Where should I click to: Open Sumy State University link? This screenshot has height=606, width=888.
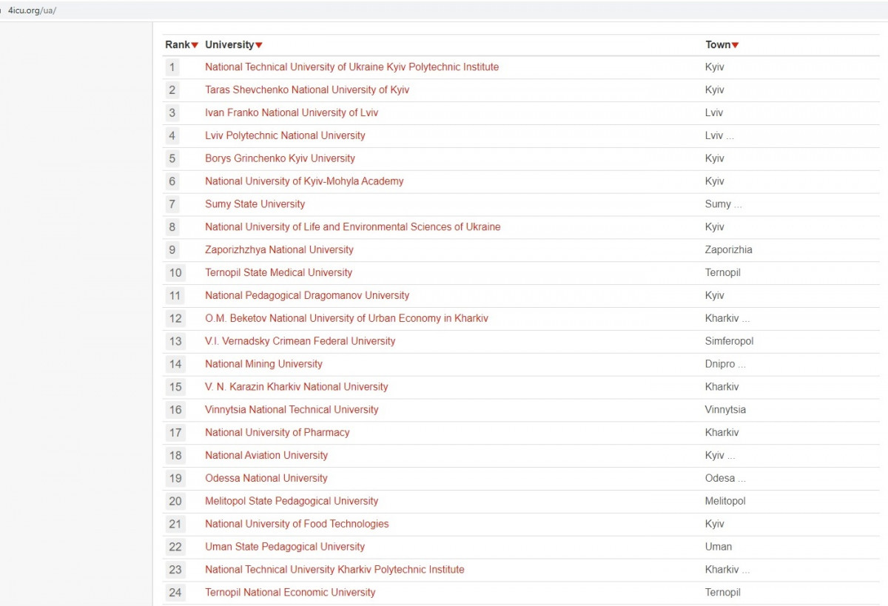pos(255,204)
